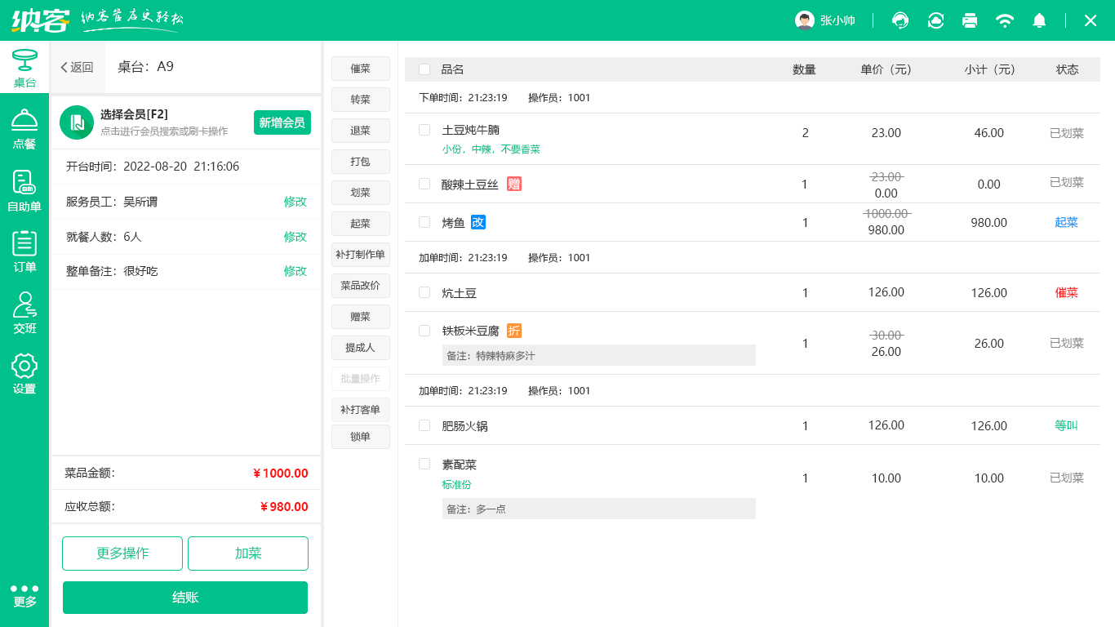Click 返回 to go back to tables
The height and width of the screenshot is (627, 1115).
pos(78,68)
